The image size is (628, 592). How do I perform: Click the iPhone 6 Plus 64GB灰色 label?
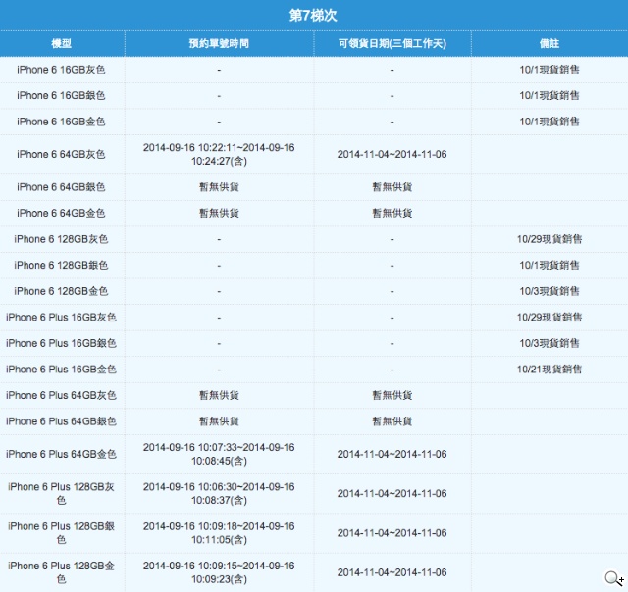61,395
